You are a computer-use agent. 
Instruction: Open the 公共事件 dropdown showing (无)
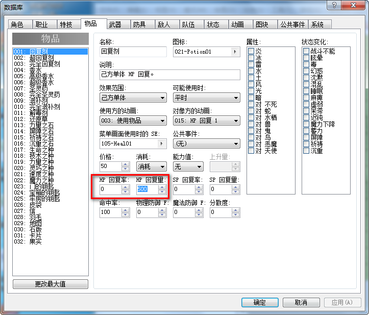tap(206, 143)
